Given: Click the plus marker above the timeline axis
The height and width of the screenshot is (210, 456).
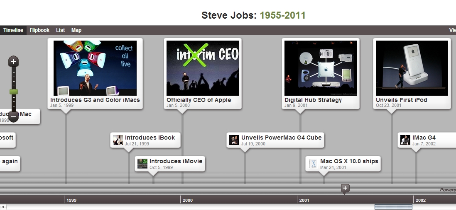Looking at the screenshot, I should tap(345, 188).
